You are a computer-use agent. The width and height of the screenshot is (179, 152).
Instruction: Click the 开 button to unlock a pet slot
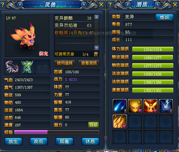pyautogui.click(x=96, y=54)
